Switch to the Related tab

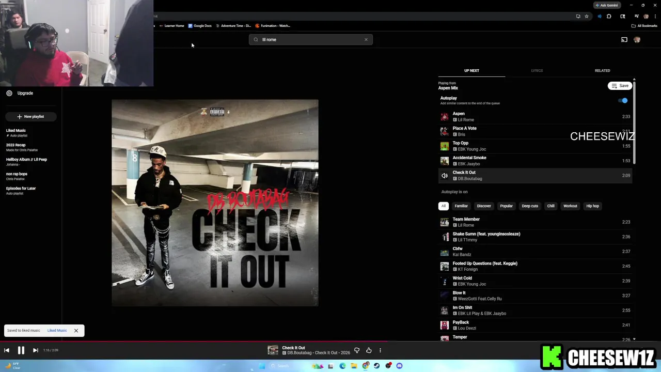point(602,70)
